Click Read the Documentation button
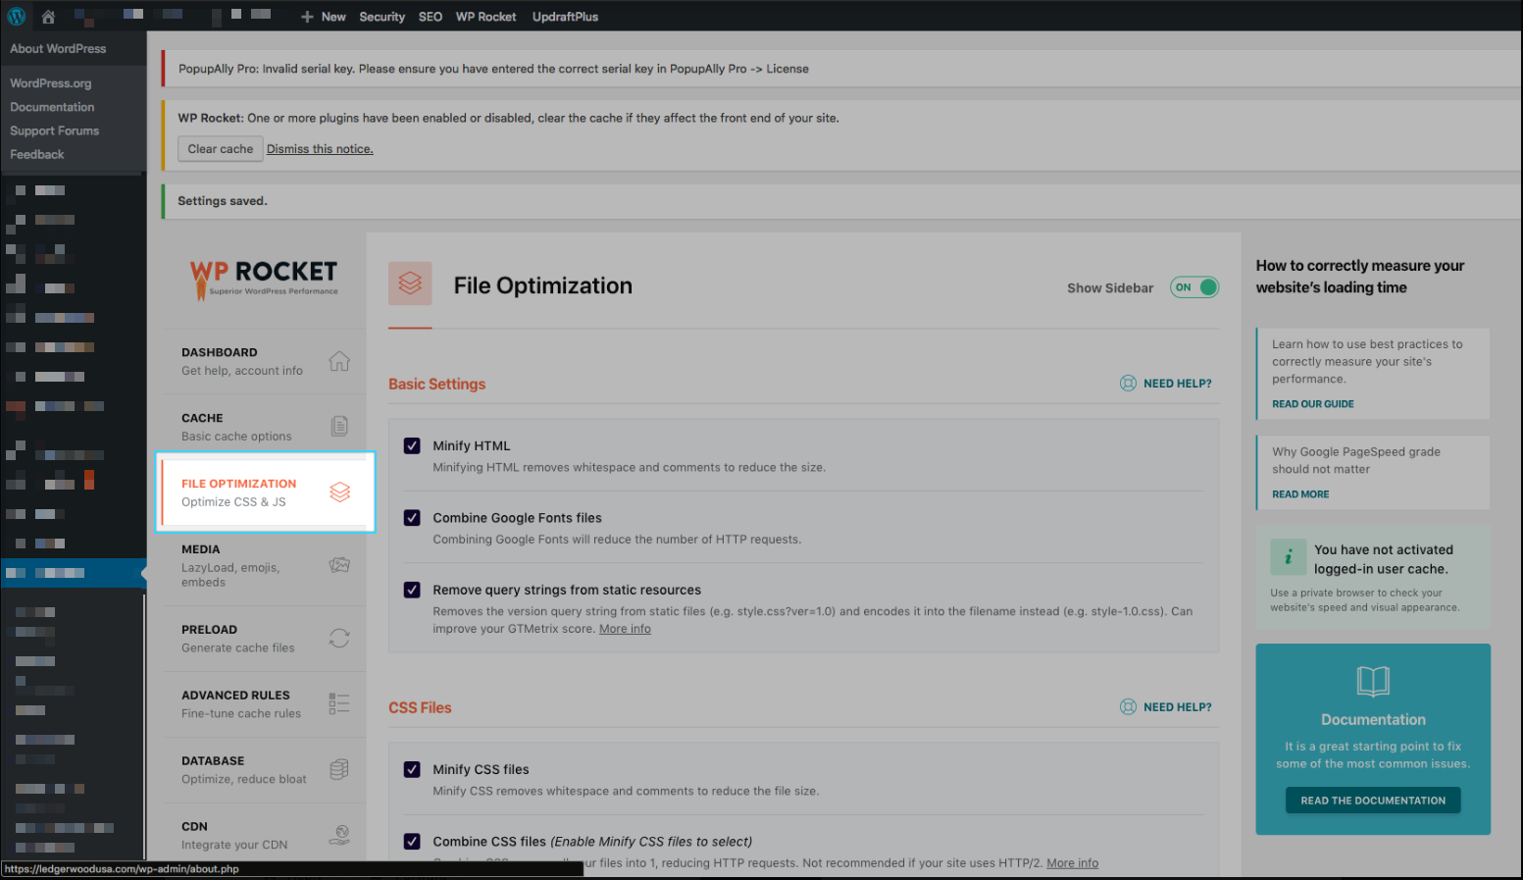The height and width of the screenshot is (880, 1523). click(1373, 801)
